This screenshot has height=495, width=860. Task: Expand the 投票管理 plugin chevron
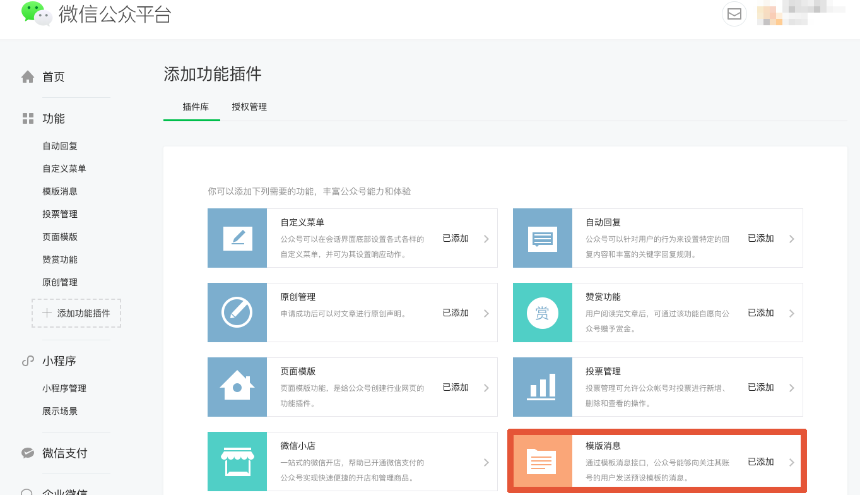pos(791,388)
